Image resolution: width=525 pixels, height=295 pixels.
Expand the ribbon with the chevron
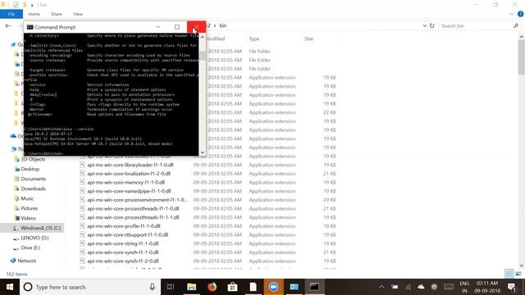pos(512,14)
